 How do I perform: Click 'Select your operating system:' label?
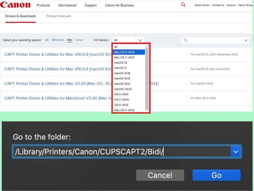22,40
